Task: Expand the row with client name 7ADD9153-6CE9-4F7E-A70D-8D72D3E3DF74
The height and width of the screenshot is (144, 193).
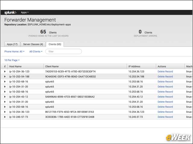Action: coord(5,71)
